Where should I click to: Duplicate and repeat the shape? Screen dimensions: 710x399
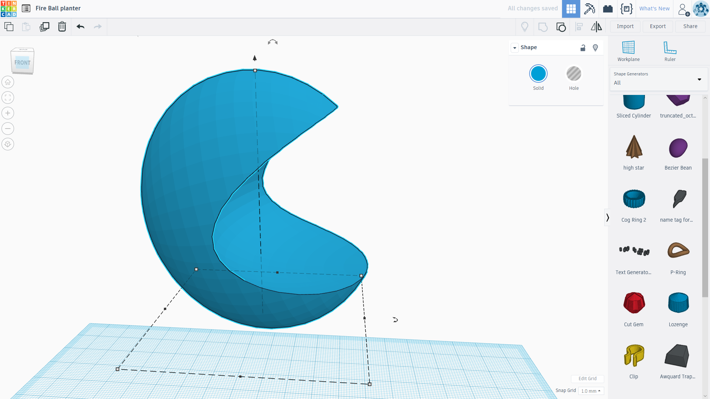(44, 27)
